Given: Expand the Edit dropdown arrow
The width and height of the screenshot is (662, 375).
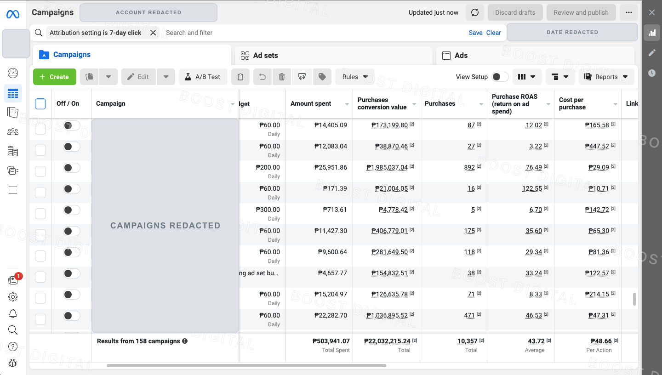Looking at the screenshot, I should (x=166, y=77).
